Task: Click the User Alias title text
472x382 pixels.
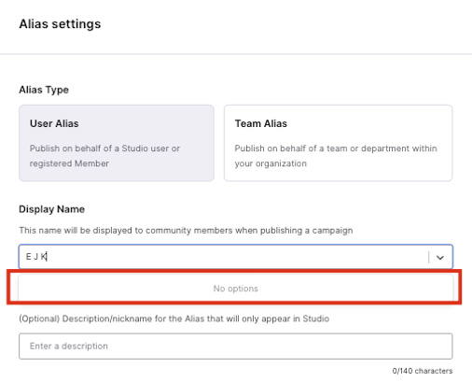Action: click(54, 123)
